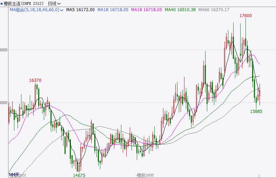
Task: Click the blue dot icon before 橡胶主连
Action: 2,3
